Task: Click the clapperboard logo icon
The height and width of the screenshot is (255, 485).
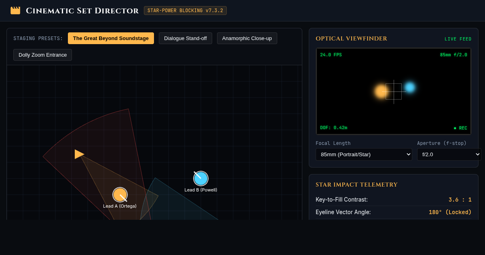Action: pos(15,11)
